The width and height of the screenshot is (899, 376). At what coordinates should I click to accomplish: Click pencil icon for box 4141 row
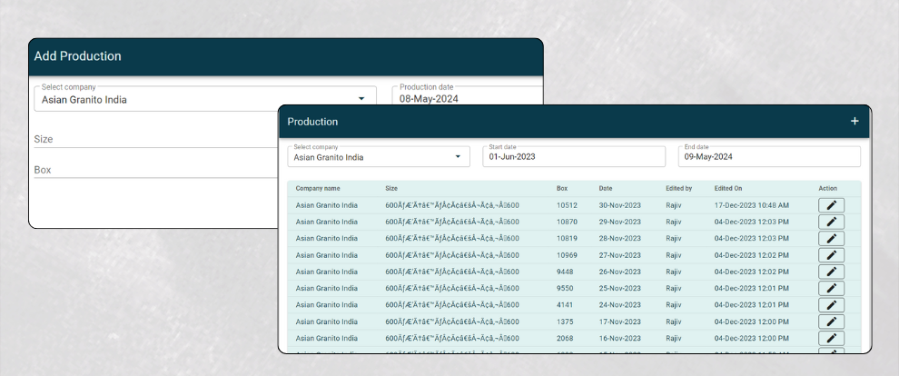(831, 305)
